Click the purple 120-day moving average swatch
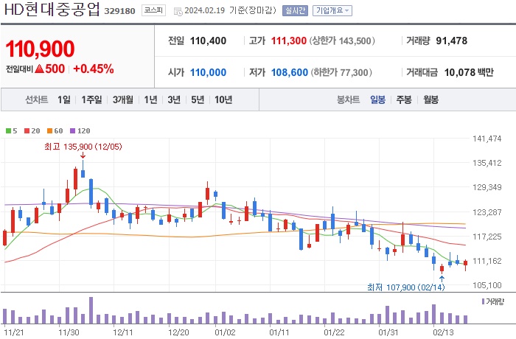 73,131
